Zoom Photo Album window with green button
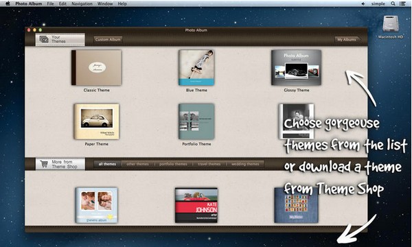Viewport: 412px width, 247px height. [41, 30]
